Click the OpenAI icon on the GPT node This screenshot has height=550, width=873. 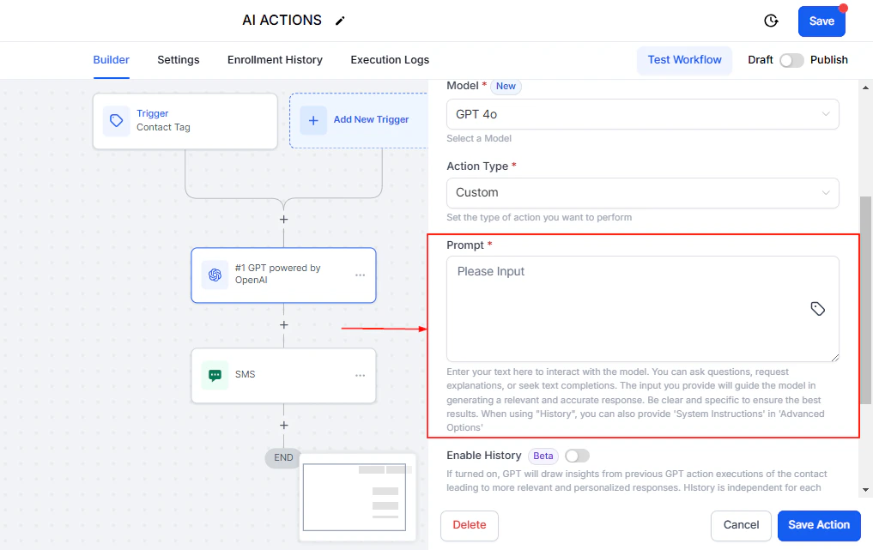(215, 275)
